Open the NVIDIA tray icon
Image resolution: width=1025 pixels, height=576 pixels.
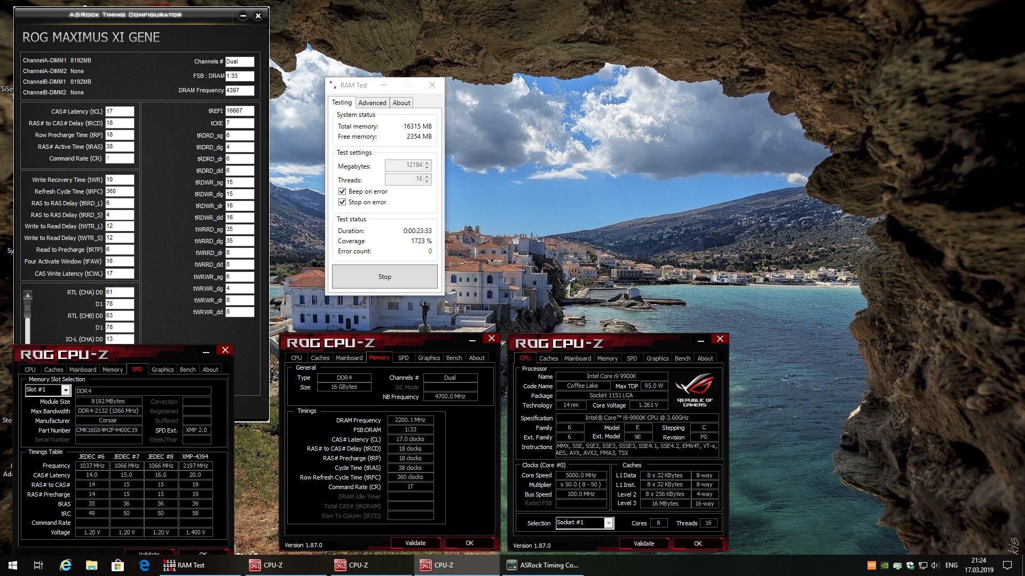click(885, 565)
